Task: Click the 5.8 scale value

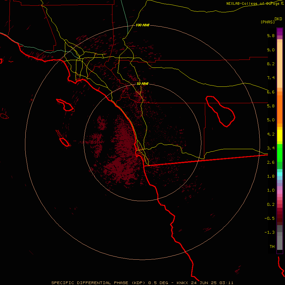Action: pyautogui.click(x=271, y=106)
